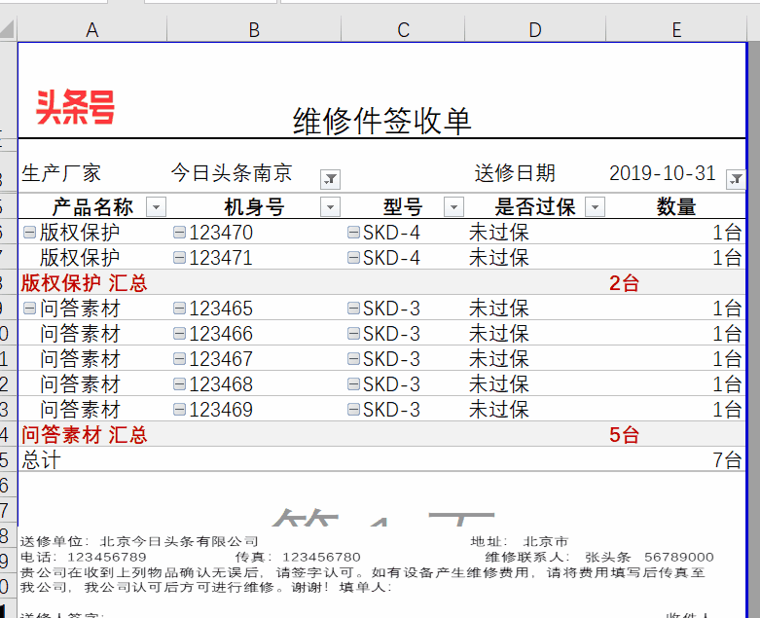760x618 pixels.
Task: Select the 送修日期 label cell
Action: (x=515, y=173)
